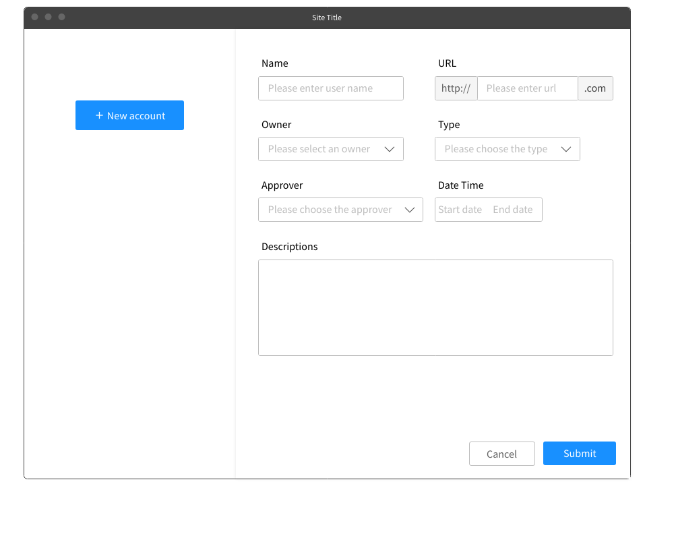
Task: Click the plus icon on New account button
Action: pyautogui.click(x=100, y=115)
